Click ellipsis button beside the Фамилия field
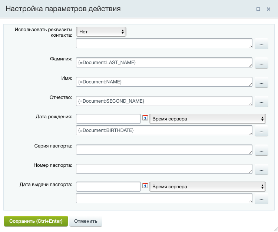The width and height of the screenshot is (278, 232). click(x=261, y=64)
